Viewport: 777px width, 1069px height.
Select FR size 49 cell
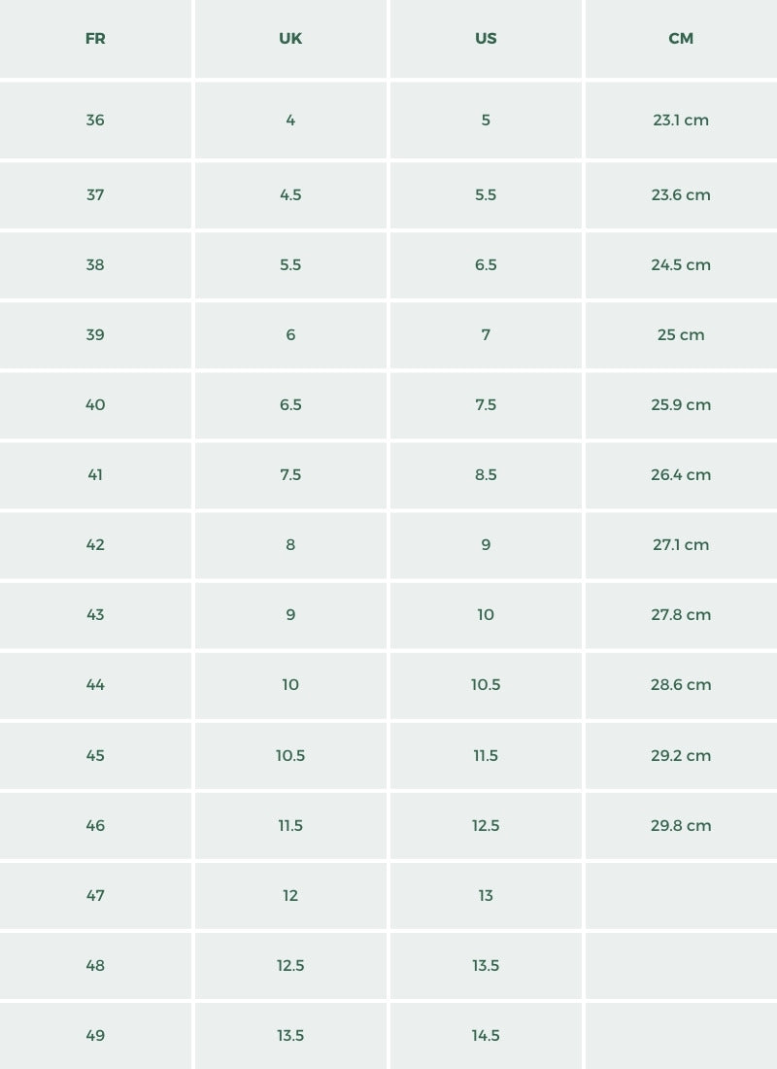coord(95,1036)
